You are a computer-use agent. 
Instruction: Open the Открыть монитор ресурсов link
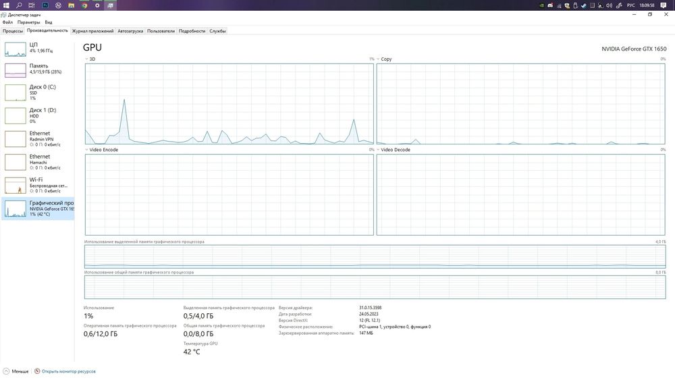(x=65, y=371)
